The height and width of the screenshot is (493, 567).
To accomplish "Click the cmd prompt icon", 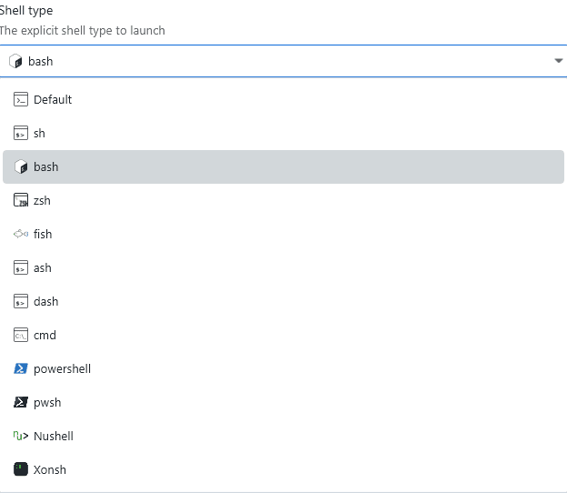I will [x=21, y=335].
